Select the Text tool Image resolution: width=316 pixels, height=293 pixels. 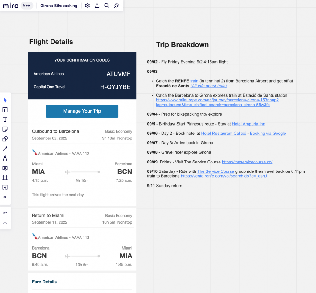[x=5, y=120]
